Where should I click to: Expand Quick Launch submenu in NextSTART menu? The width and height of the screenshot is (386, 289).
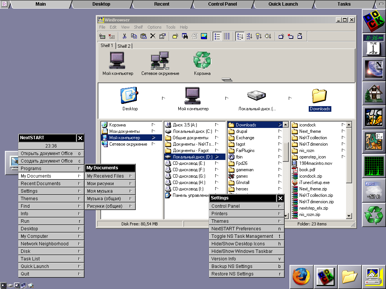point(51,266)
